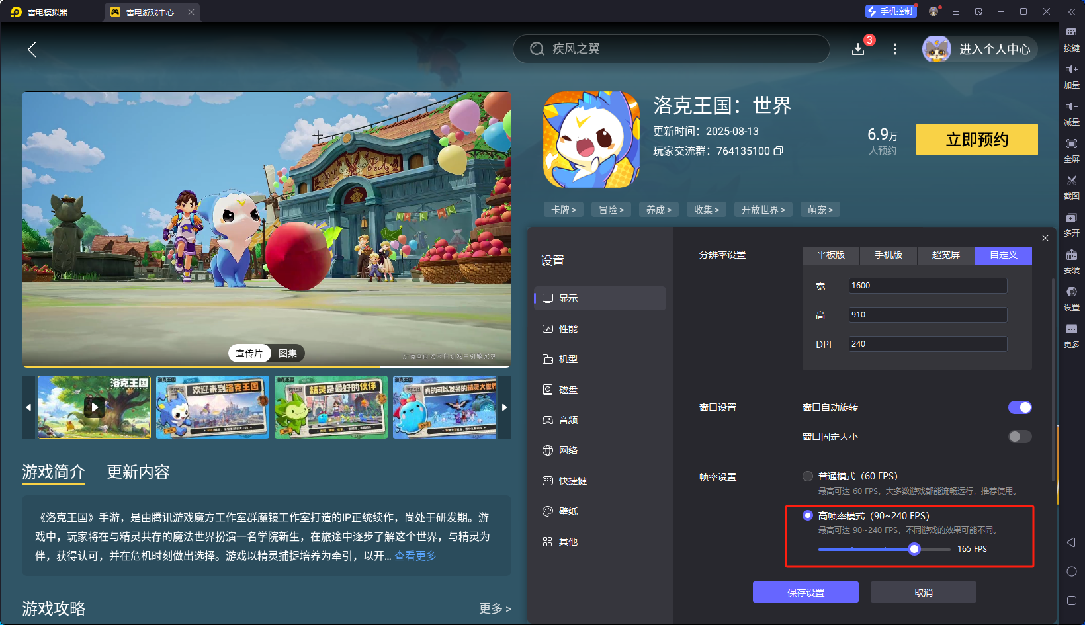The width and height of the screenshot is (1085, 625).
Task: Open the 性能 settings section
Action: pos(568,329)
